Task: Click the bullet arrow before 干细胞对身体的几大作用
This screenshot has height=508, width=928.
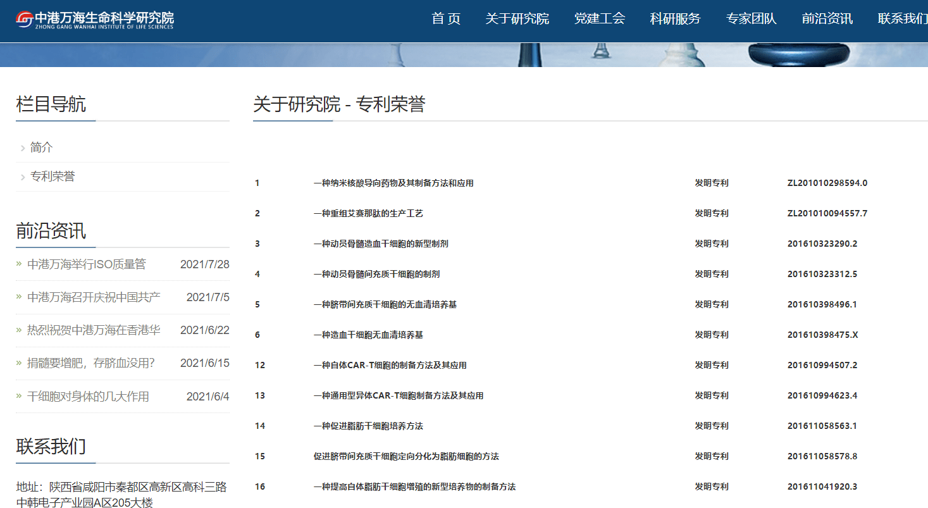Action: click(19, 396)
